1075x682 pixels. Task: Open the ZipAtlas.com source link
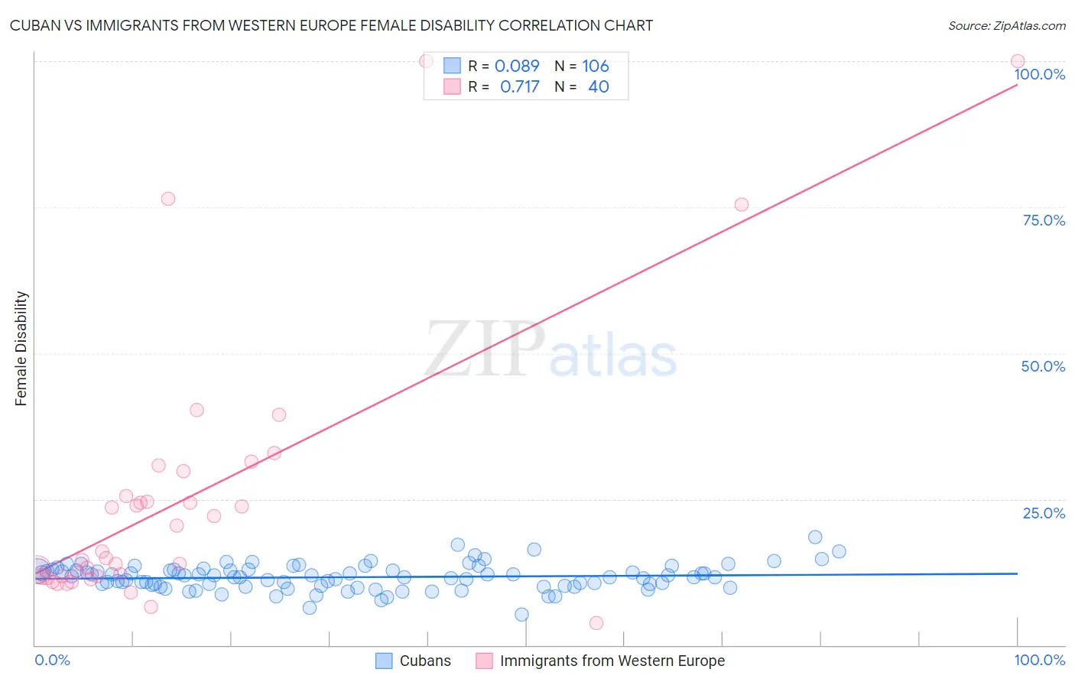pyautogui.click(x=1007, y=25)
